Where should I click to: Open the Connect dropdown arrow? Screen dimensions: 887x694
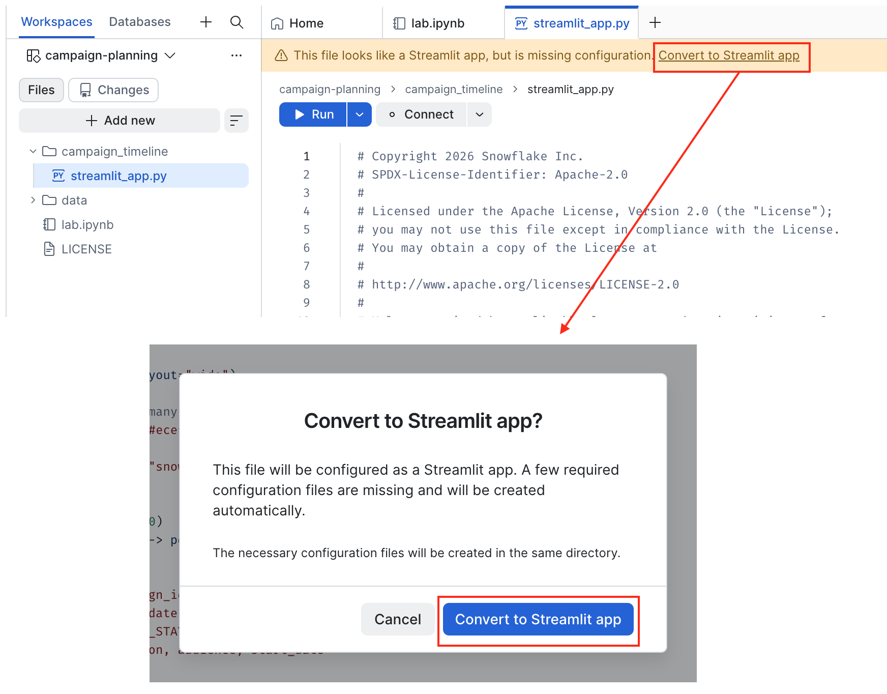point(479,114)
